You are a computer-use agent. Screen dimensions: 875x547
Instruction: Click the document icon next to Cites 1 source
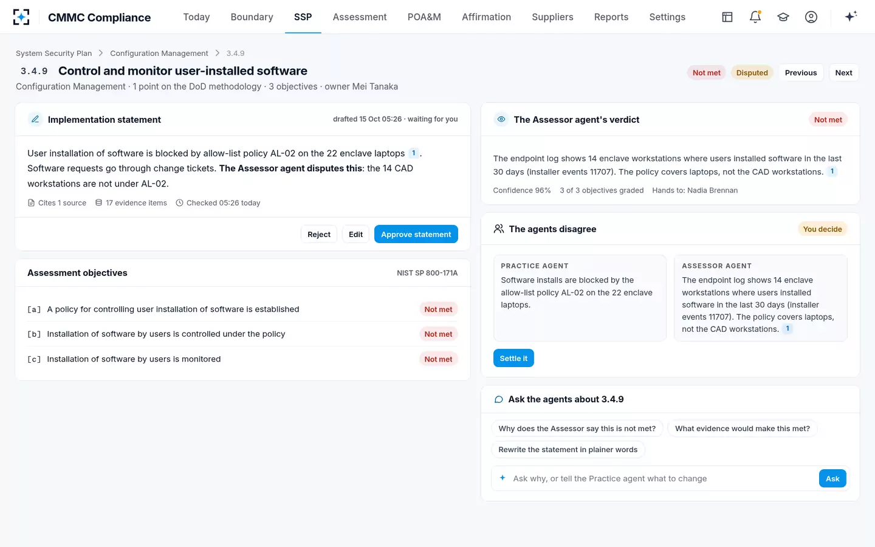[x=31, y=203]
